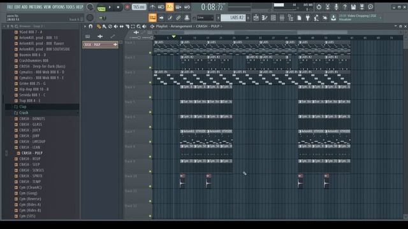The height and width of the screenshot is (229, 408).
Task: Open the Channel rack icon
Action: (273, 18)
